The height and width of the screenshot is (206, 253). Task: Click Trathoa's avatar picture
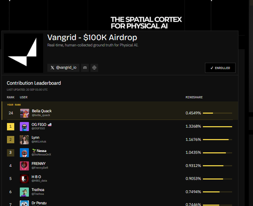pos(24,192)
